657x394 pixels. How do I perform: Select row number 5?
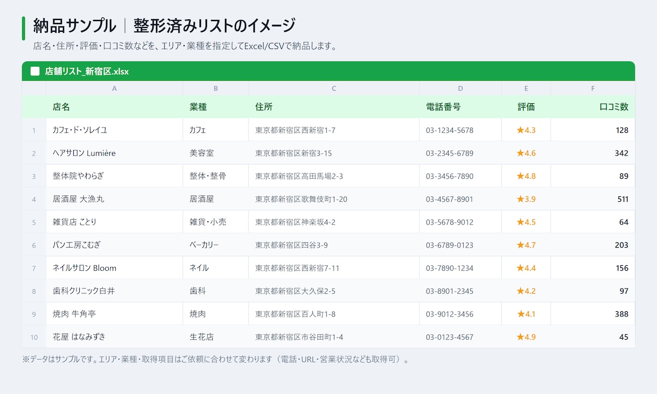pos(34,222)
